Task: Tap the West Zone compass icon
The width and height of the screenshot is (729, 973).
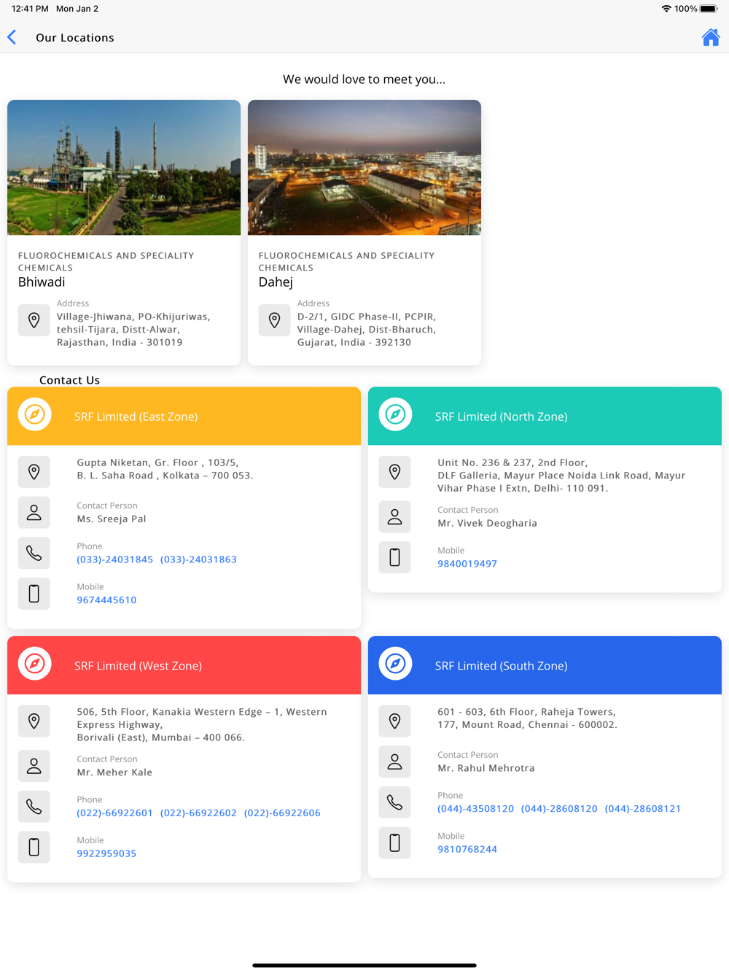Action: [x=35, y=664]
